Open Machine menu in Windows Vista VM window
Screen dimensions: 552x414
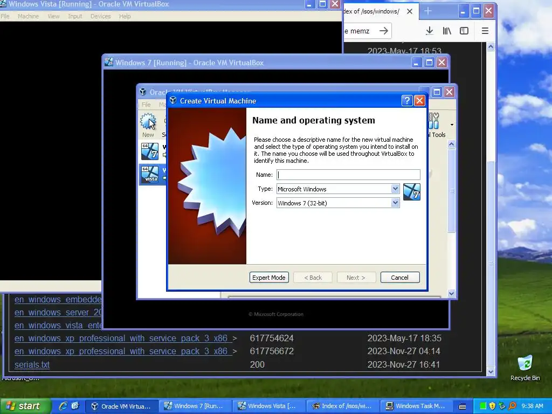[x=28, y=16]
